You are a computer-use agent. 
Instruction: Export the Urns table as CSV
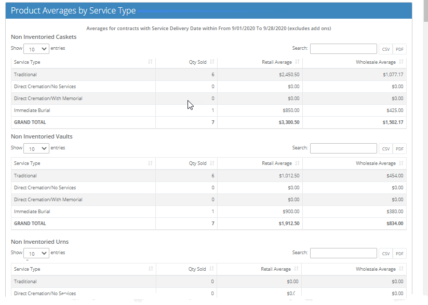click(385, 253)
